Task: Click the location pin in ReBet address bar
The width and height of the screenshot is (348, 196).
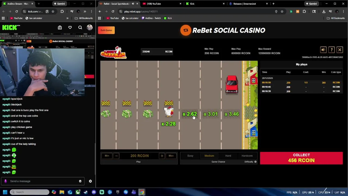Action: coord(276,11)
